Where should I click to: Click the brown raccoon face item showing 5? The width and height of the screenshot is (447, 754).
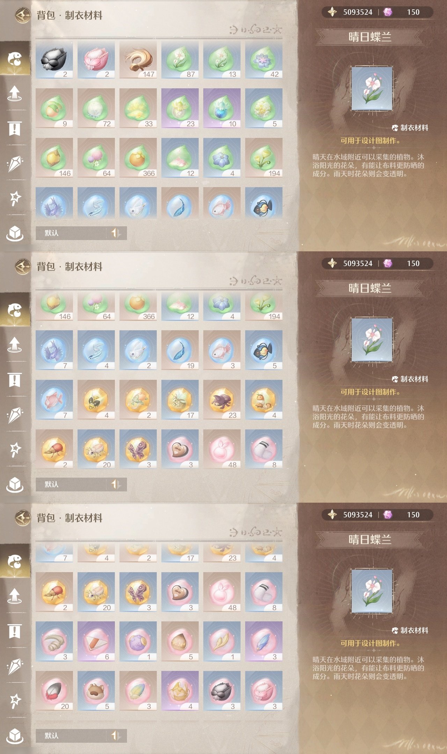tap(96, 690)
